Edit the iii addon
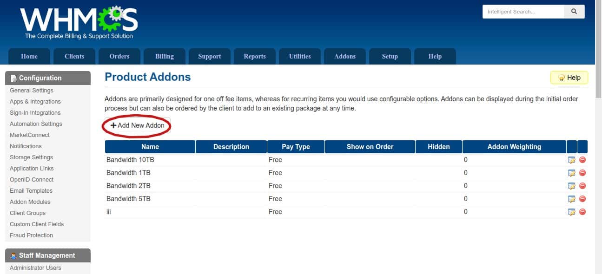Viewport: 602px width, 274px height. coord(572,212)
